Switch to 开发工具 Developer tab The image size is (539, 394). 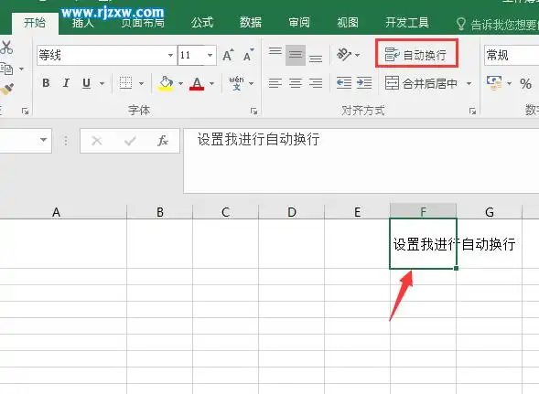(x=407, y=23)
